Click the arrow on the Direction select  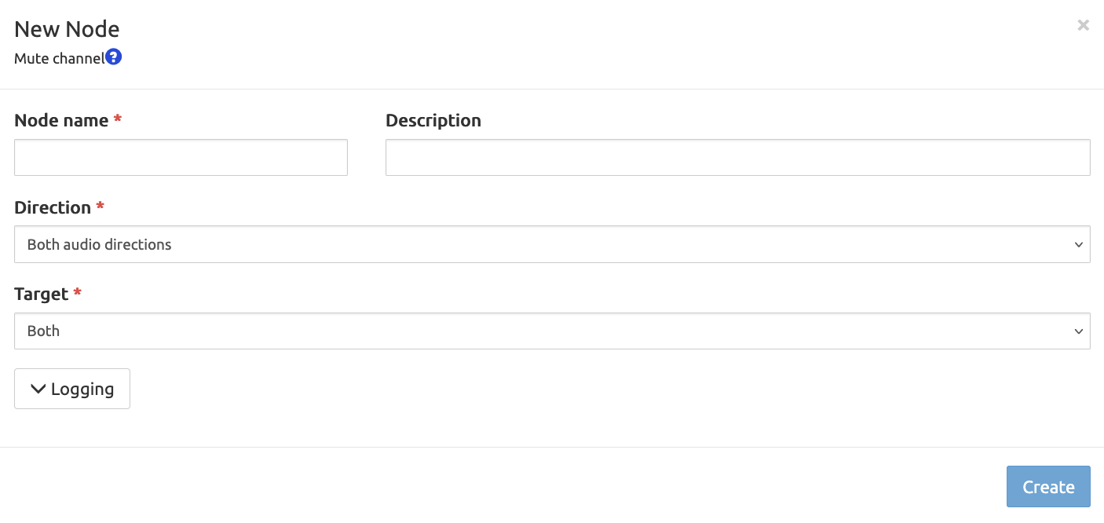coord(1078,245)
